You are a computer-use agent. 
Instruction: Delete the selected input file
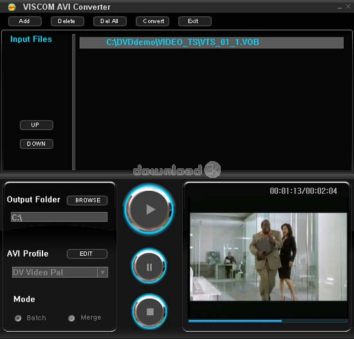coord(68,21)
